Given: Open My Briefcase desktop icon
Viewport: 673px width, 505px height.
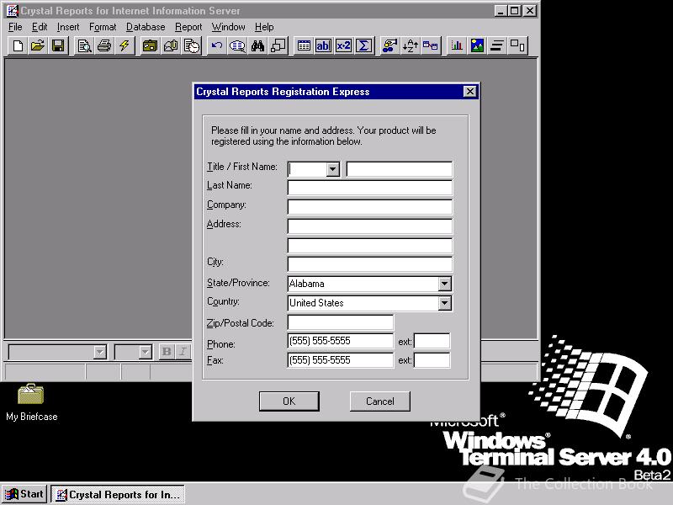Looking at the screenshot, I should click(31, 402).
